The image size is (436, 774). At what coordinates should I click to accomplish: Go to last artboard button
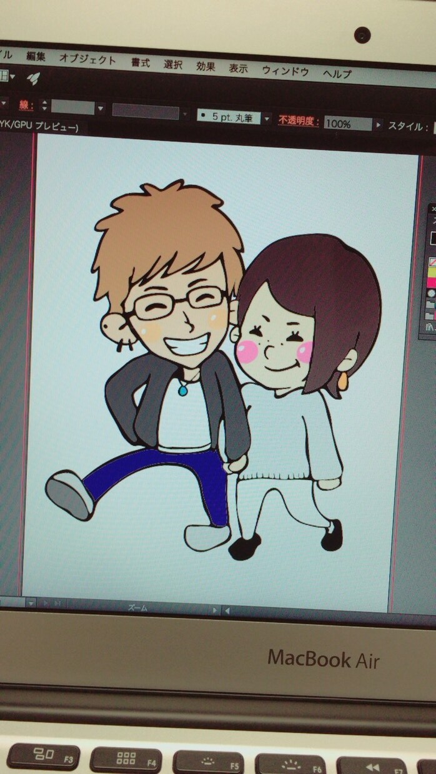tap(57, 604)
